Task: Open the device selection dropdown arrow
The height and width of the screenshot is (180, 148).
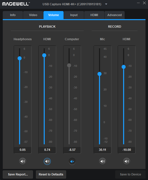Action: (106, 4)
